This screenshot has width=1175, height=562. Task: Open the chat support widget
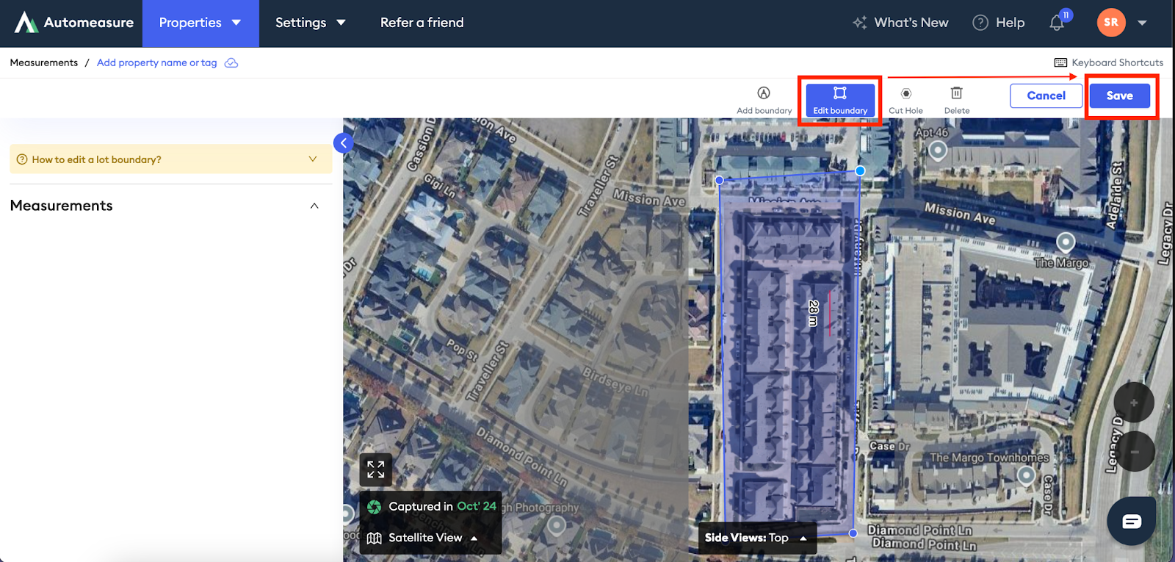[1131, 521]
